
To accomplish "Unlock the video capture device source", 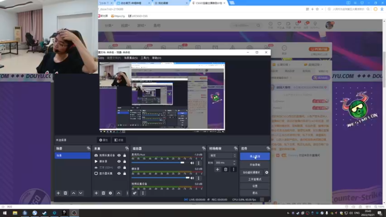I will click(124, 155).
